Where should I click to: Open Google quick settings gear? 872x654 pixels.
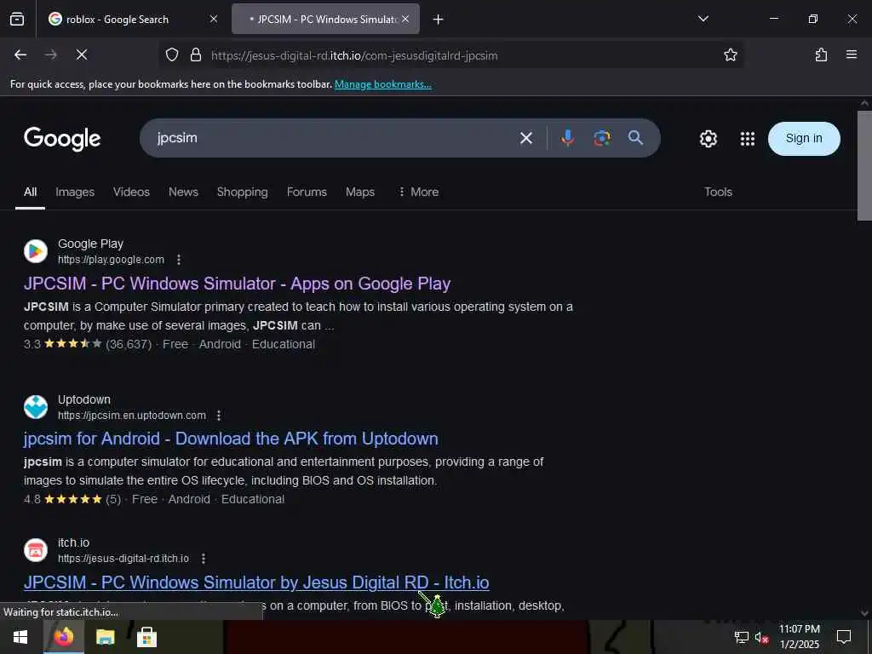point(708,139)
